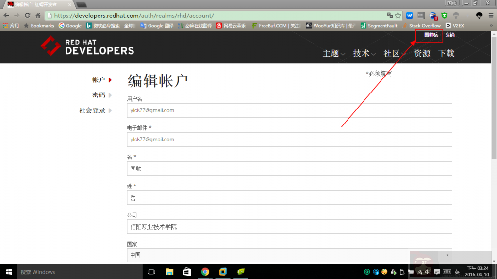This screenshot has width=497, height=279.
Task: Open the 社会登录 link
Action: 93,110
